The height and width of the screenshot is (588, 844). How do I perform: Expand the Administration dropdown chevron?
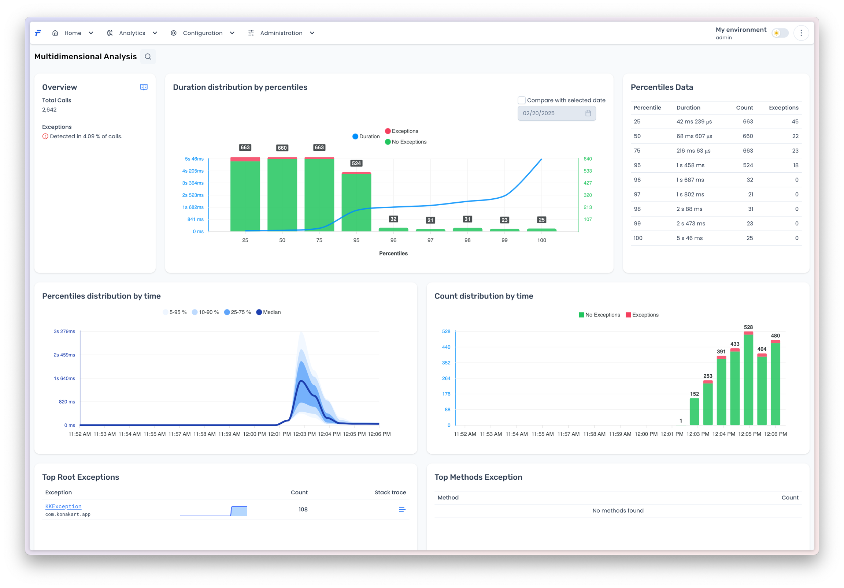pyautogui.click(x=312, y=33)
